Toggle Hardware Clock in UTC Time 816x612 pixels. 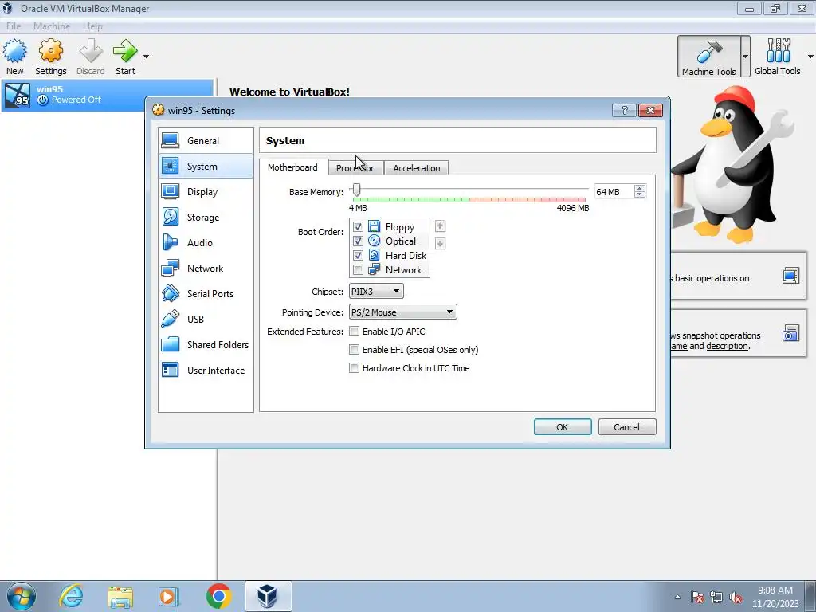pyautogui.click(x=355, y=368)
